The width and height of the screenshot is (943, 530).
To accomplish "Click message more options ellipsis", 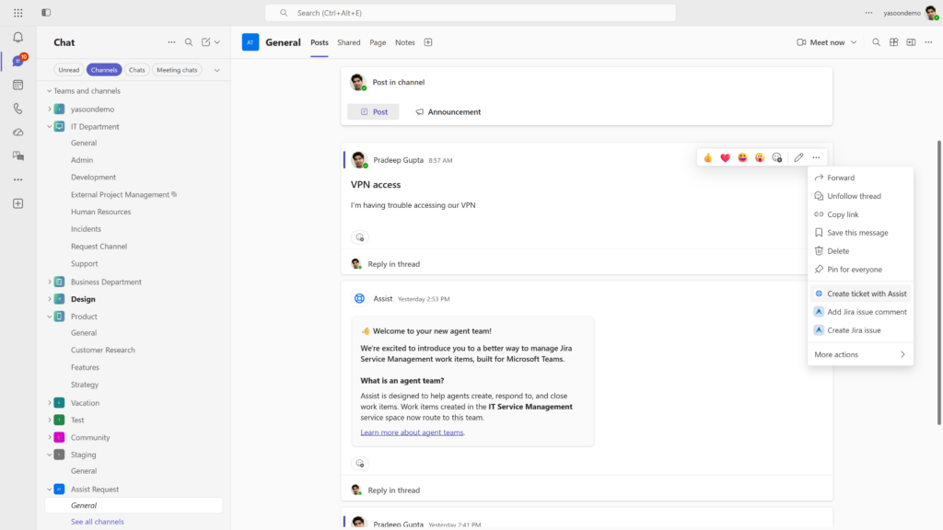I will [x=816, y=157].
